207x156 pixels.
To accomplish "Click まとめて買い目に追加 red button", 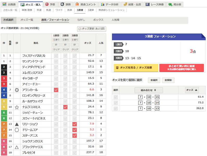I will click(181, 68).
